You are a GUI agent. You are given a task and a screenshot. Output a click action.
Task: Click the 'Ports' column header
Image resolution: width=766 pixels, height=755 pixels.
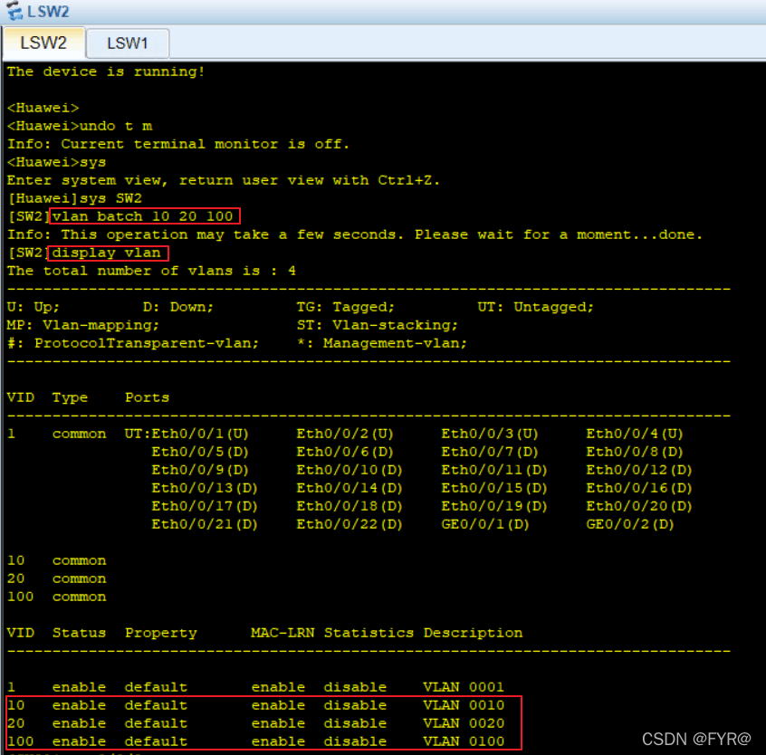tap(147, 397)
